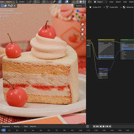Open the viewport Add menu
This screenshot has height=134, width=134.
click(2, 2)
